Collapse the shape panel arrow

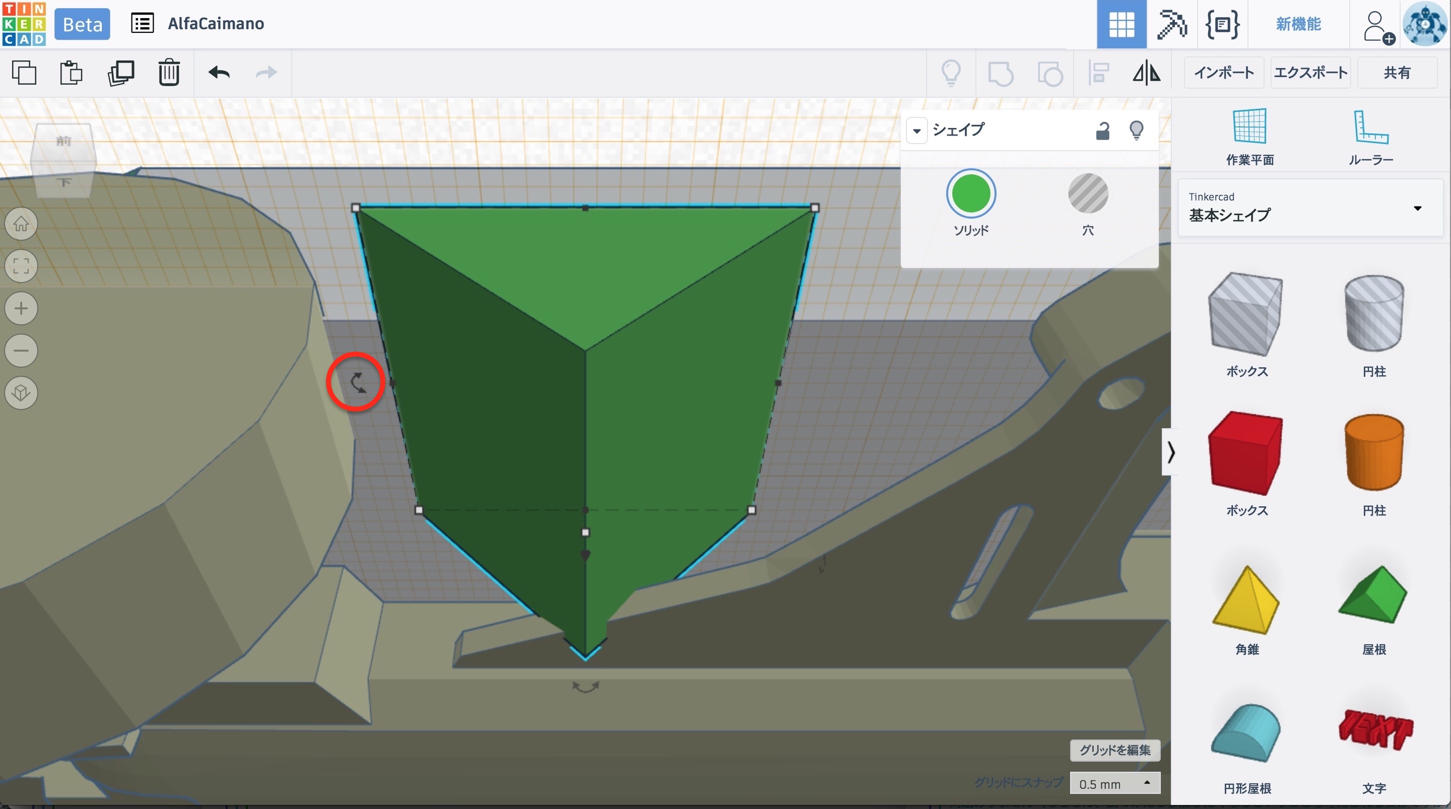point(917,130)
